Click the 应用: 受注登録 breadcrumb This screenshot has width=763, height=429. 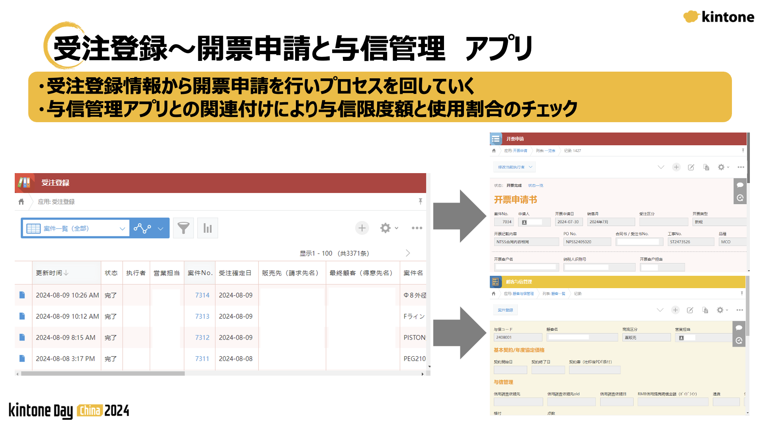coord(56,202)
